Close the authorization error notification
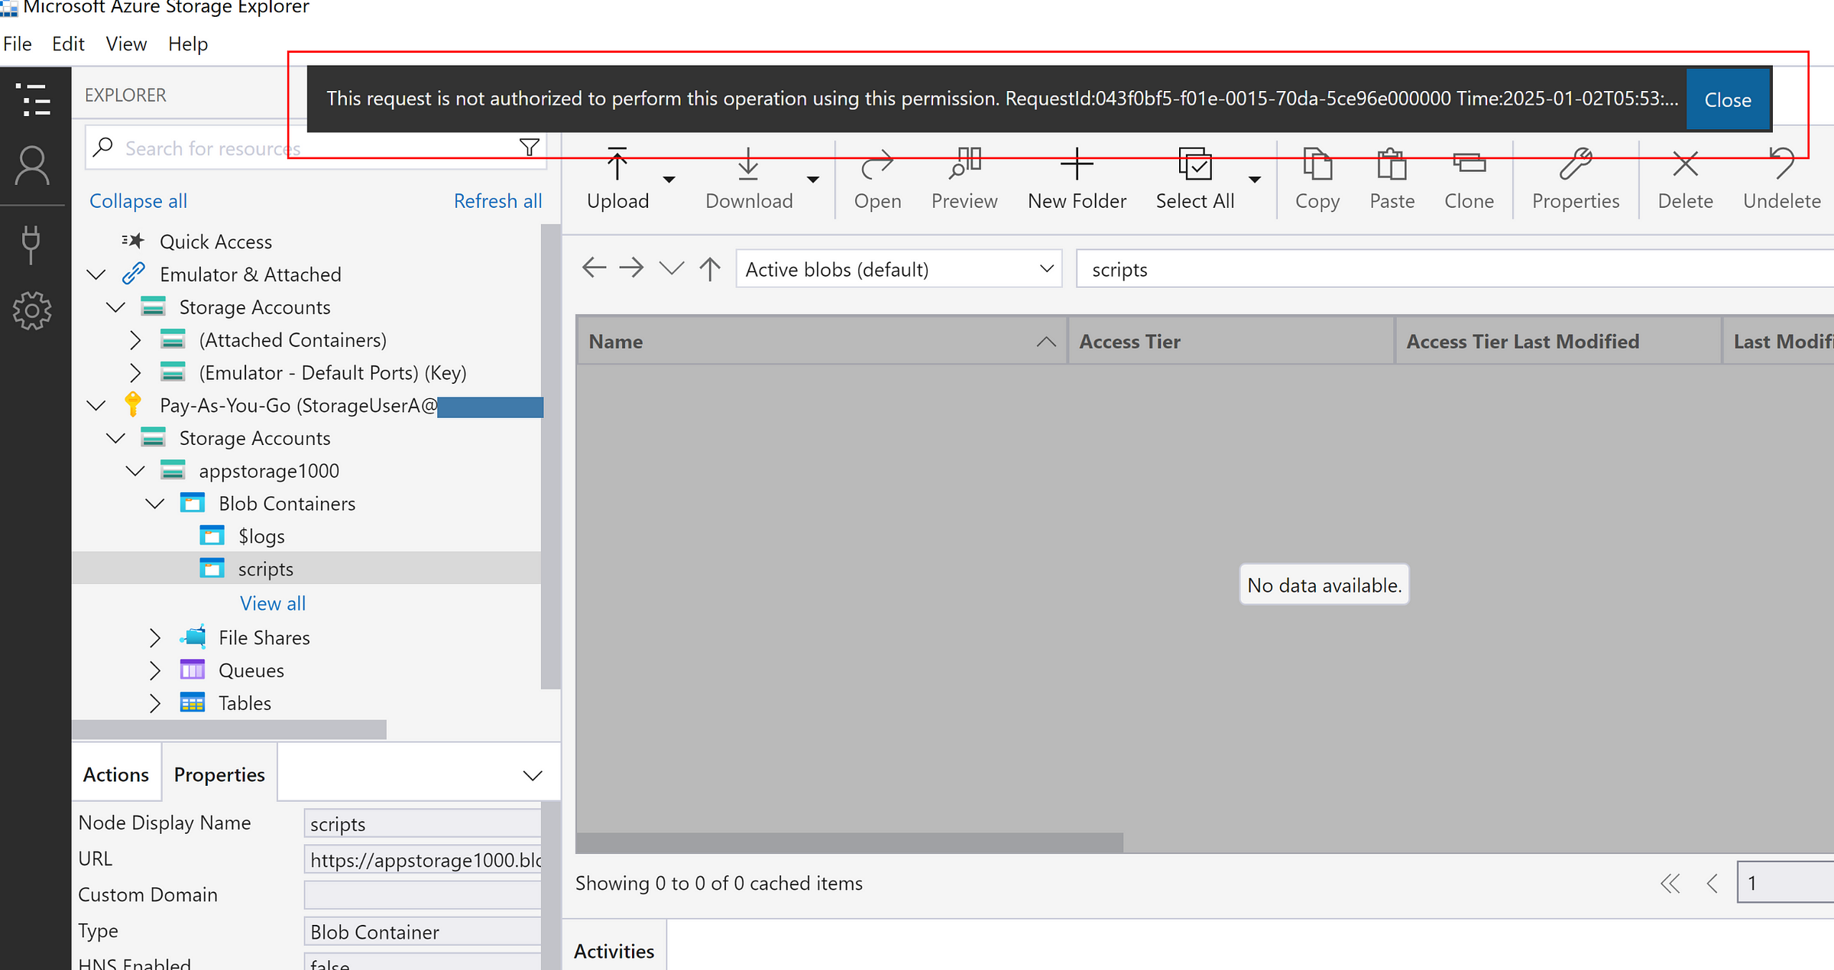Viewport: 1834px width, 970px height. pos(1728,99)
